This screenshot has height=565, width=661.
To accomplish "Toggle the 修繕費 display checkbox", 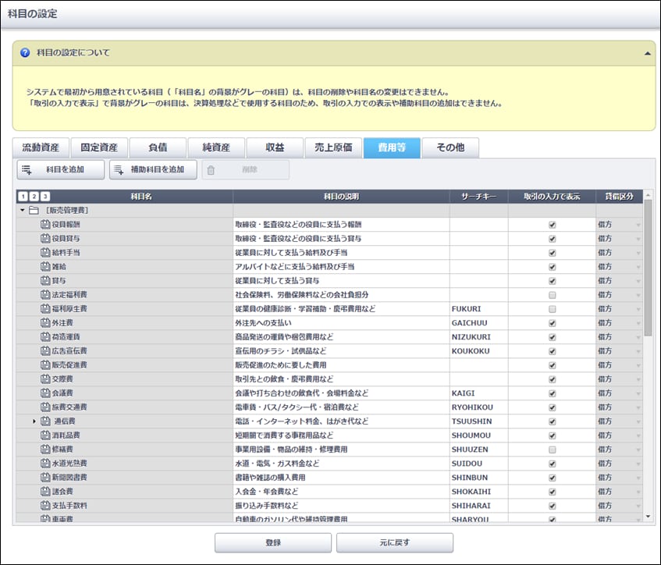I will pyautogui.click(x=553, y=450).
